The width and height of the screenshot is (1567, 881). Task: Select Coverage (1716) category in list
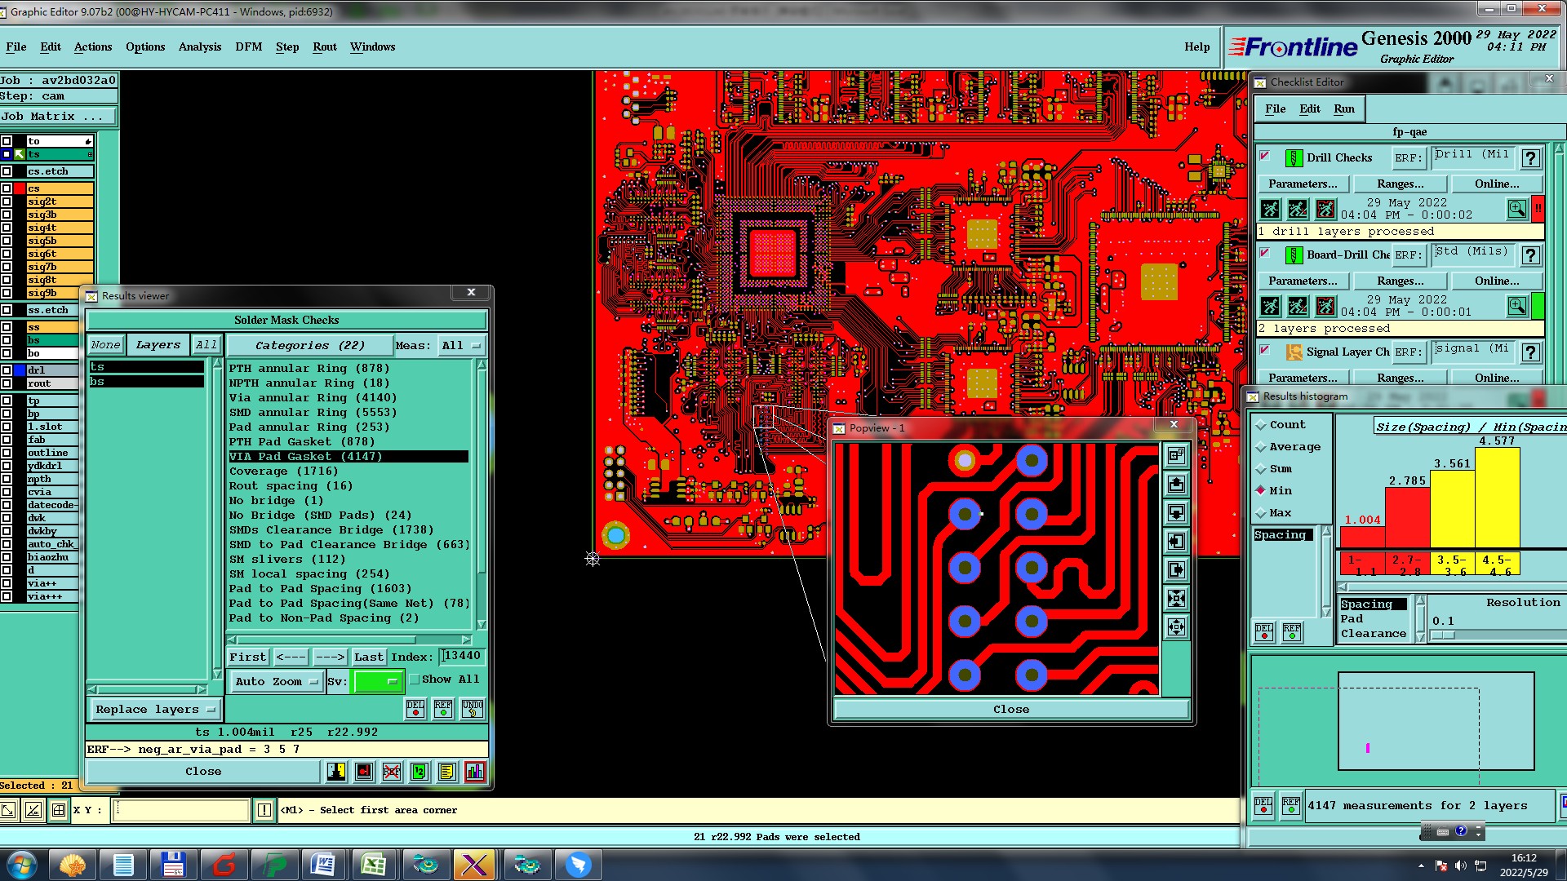[283, 471]
